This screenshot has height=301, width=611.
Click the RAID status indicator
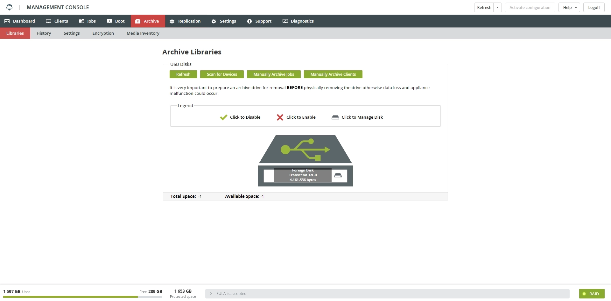pyautogui.click(x=592, y=294)
